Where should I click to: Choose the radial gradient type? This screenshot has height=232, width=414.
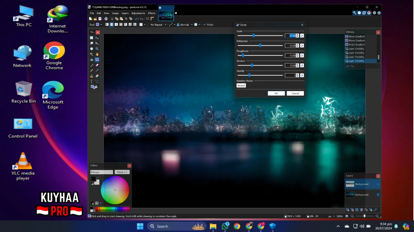point(121,24)
